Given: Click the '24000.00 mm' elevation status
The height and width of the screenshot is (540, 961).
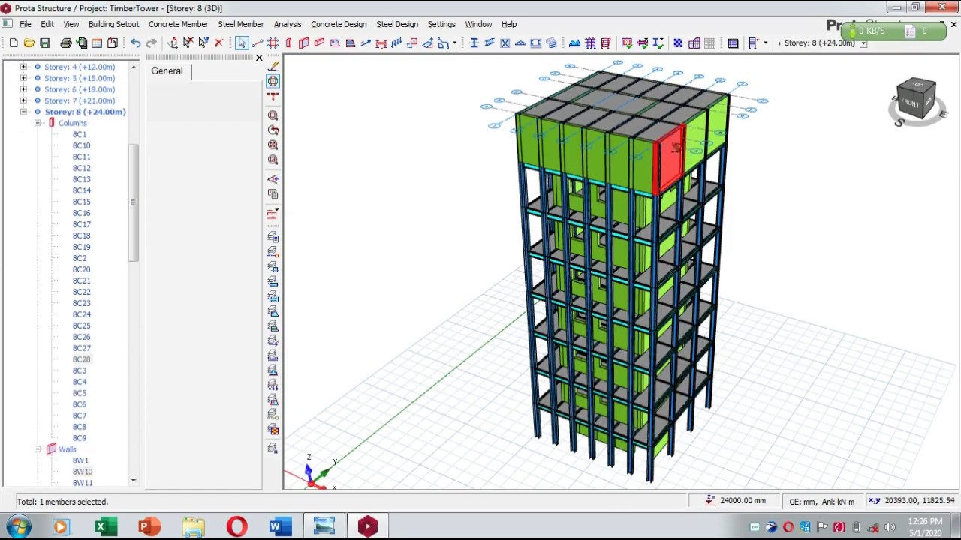Looking at the screenshot, I should (x=743, y=501).
